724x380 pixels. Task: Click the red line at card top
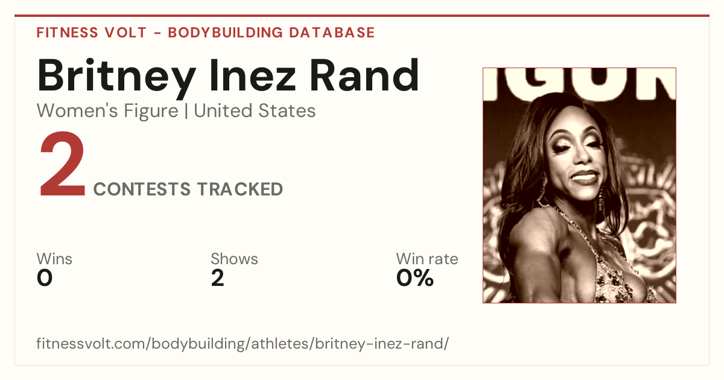(362, 16)
